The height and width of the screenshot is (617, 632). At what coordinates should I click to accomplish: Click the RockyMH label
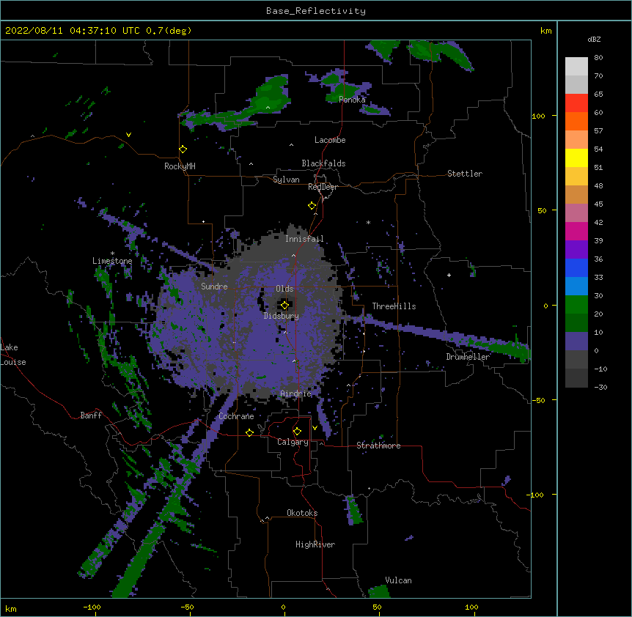tap(180, 166)
